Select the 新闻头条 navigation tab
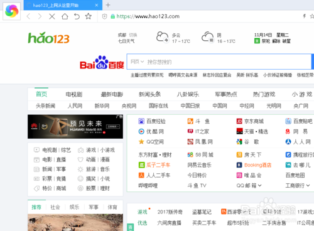 [150, 94]
